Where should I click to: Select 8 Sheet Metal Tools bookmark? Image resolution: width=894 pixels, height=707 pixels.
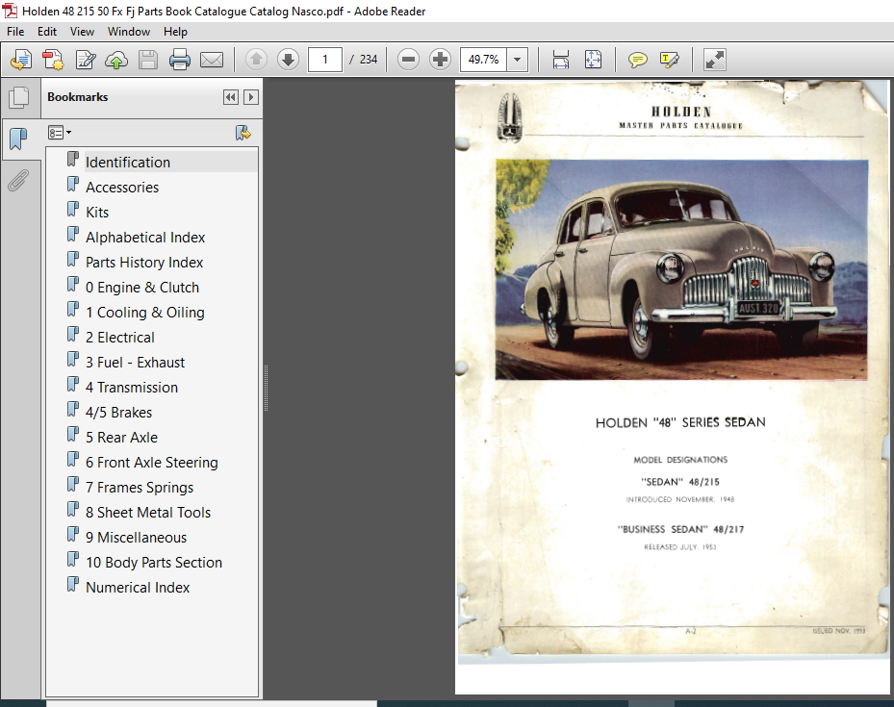coord(148,514)
